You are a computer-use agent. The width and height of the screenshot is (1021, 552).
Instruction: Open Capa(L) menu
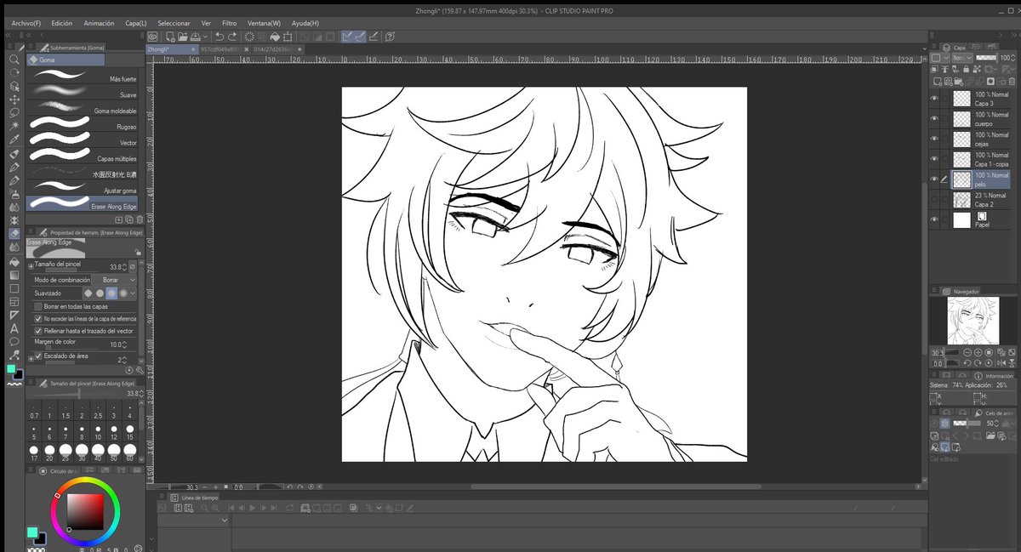[x=136, y=23]
